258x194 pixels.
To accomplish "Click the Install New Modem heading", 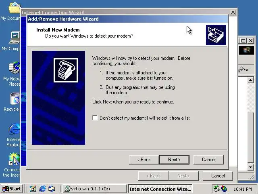I will click(x=58, y=30).
